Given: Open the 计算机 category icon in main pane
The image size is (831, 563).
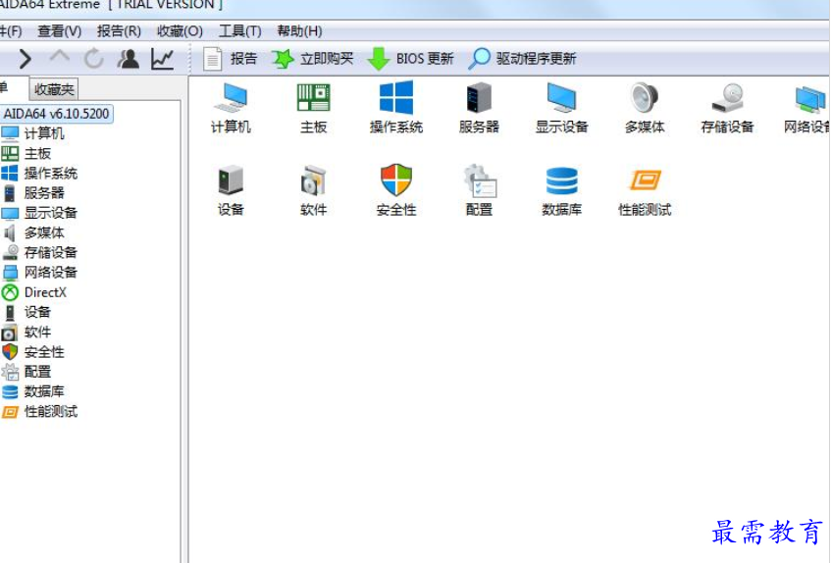Looking at the screenshot, I should click(231, 108).
